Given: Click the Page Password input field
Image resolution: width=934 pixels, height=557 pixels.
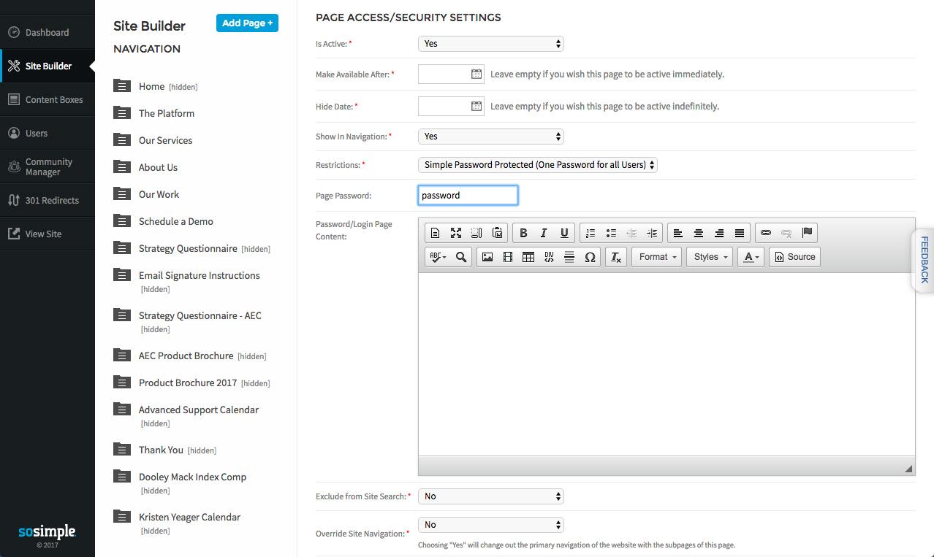Looking at the screenshot, I should [x=468, y=196].
